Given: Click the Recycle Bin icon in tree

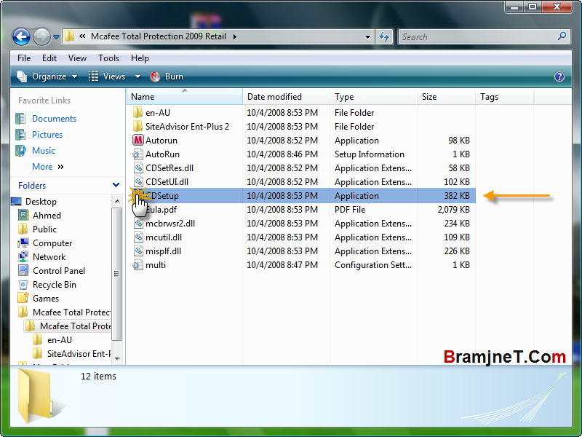Looking at the screenshot, I should pos(23,285).
